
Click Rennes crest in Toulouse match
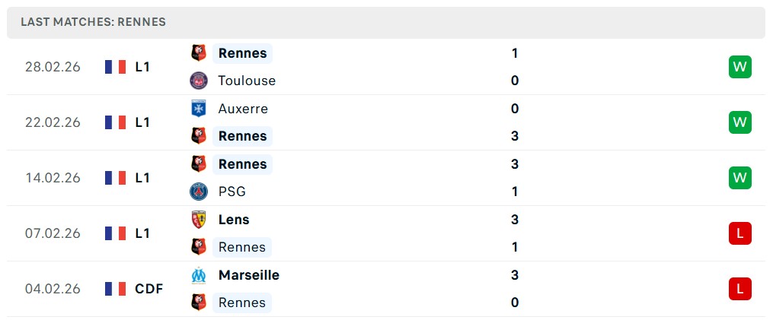199,53
